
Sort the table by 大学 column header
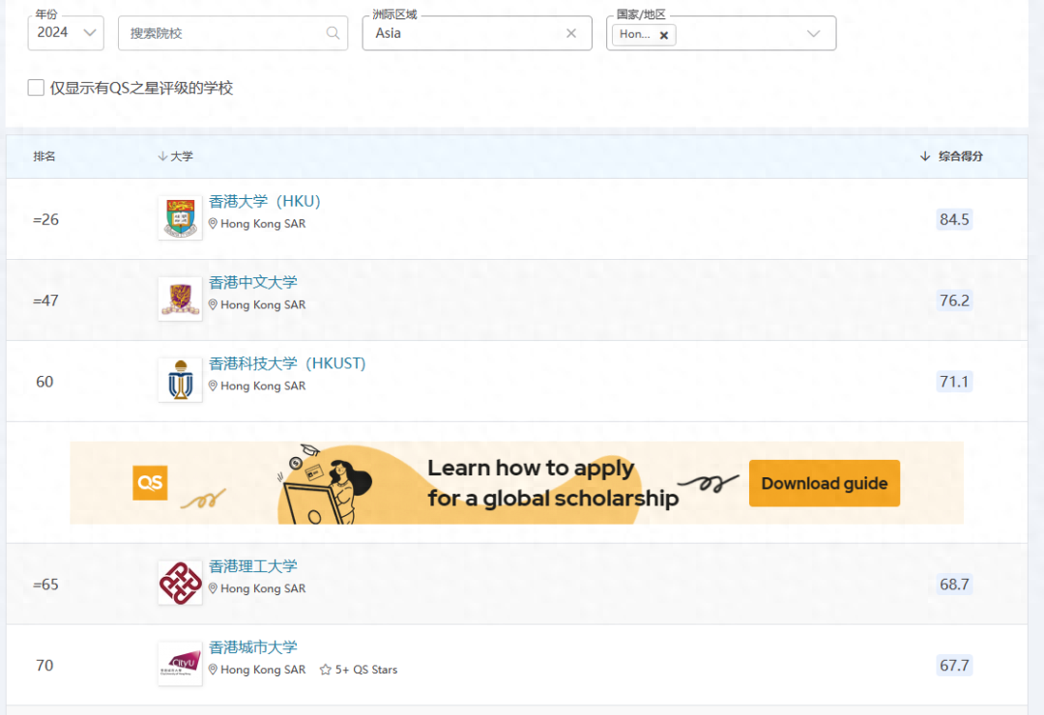(176, 157)
